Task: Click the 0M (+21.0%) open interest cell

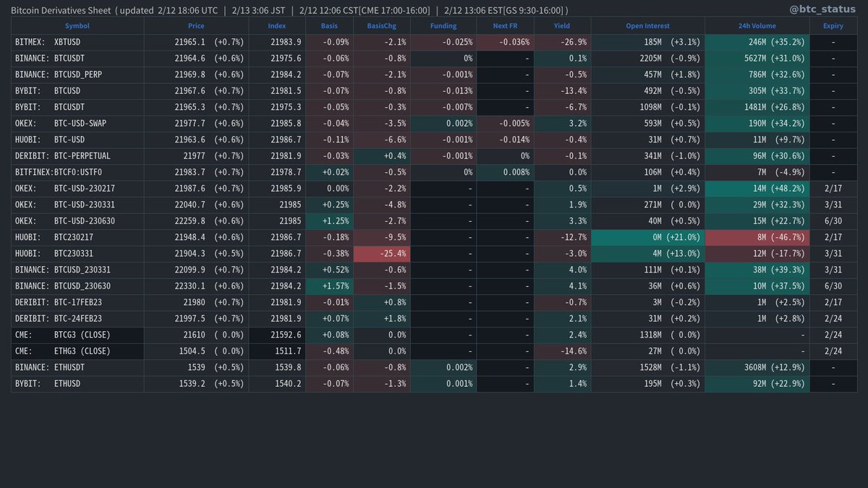Action: [x=648, y=237]
